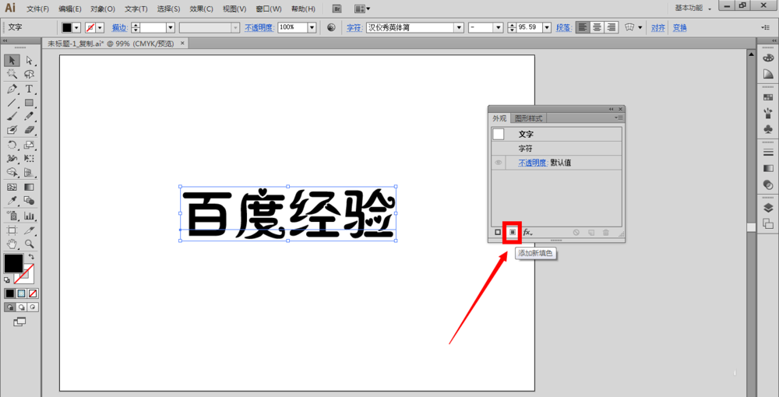Open Appearance panel flyout menu
779x397 pixels.
click(x=619, y=118)
